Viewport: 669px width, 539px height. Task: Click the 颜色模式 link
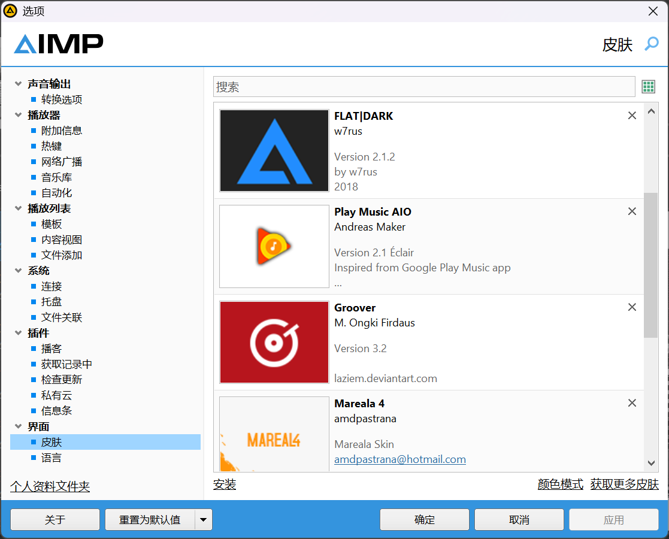[560, 485]
